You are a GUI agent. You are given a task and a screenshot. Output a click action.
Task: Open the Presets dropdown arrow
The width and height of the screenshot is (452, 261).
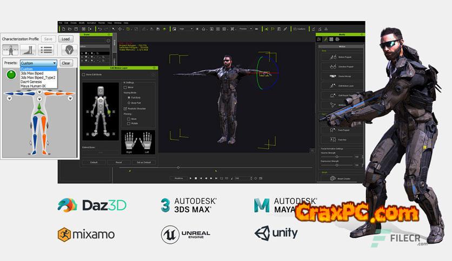[x=55, y=63]
